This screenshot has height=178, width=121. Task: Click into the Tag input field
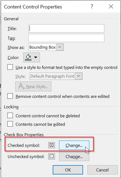click(x=66, y=38)
